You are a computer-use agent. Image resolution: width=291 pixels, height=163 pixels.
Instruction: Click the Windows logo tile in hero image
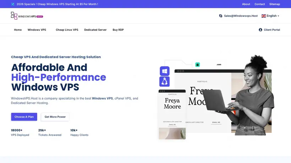165,71
